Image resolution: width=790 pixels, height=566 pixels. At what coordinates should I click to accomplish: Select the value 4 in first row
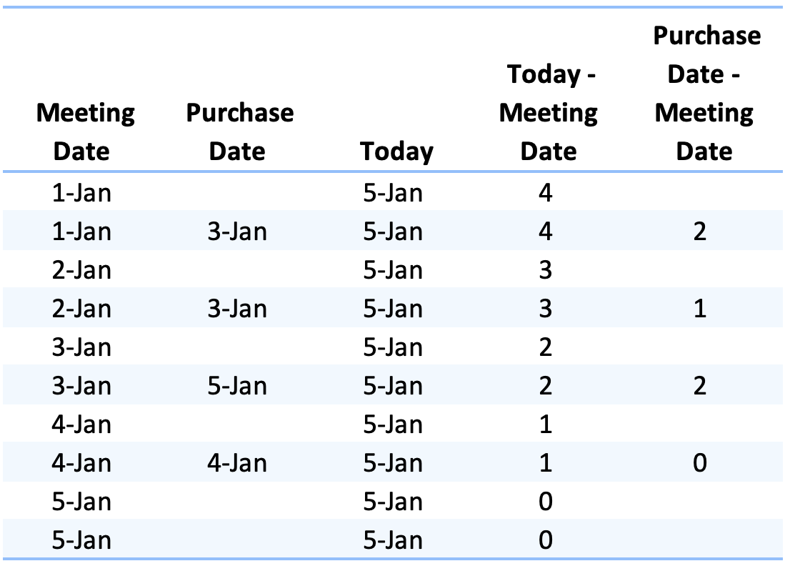pos(546,192)
